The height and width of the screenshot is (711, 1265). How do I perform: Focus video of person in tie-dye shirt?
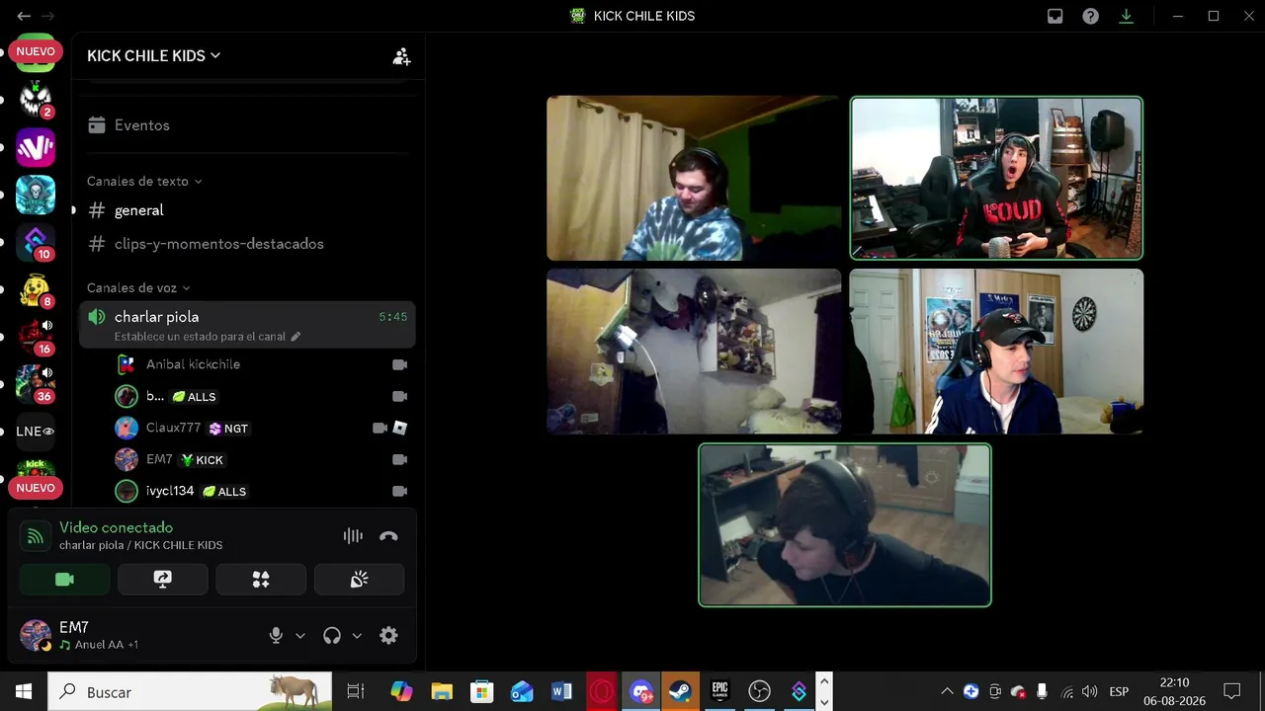point(694,178)
